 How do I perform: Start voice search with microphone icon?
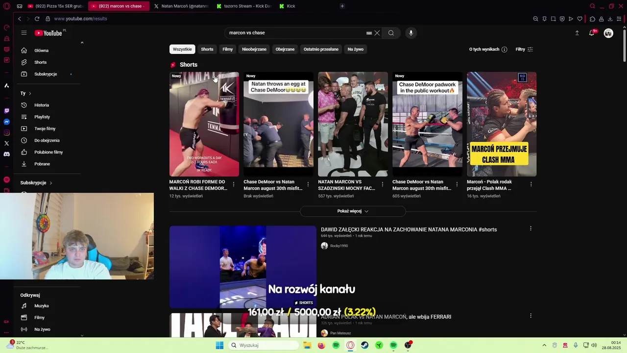[411, 33]
